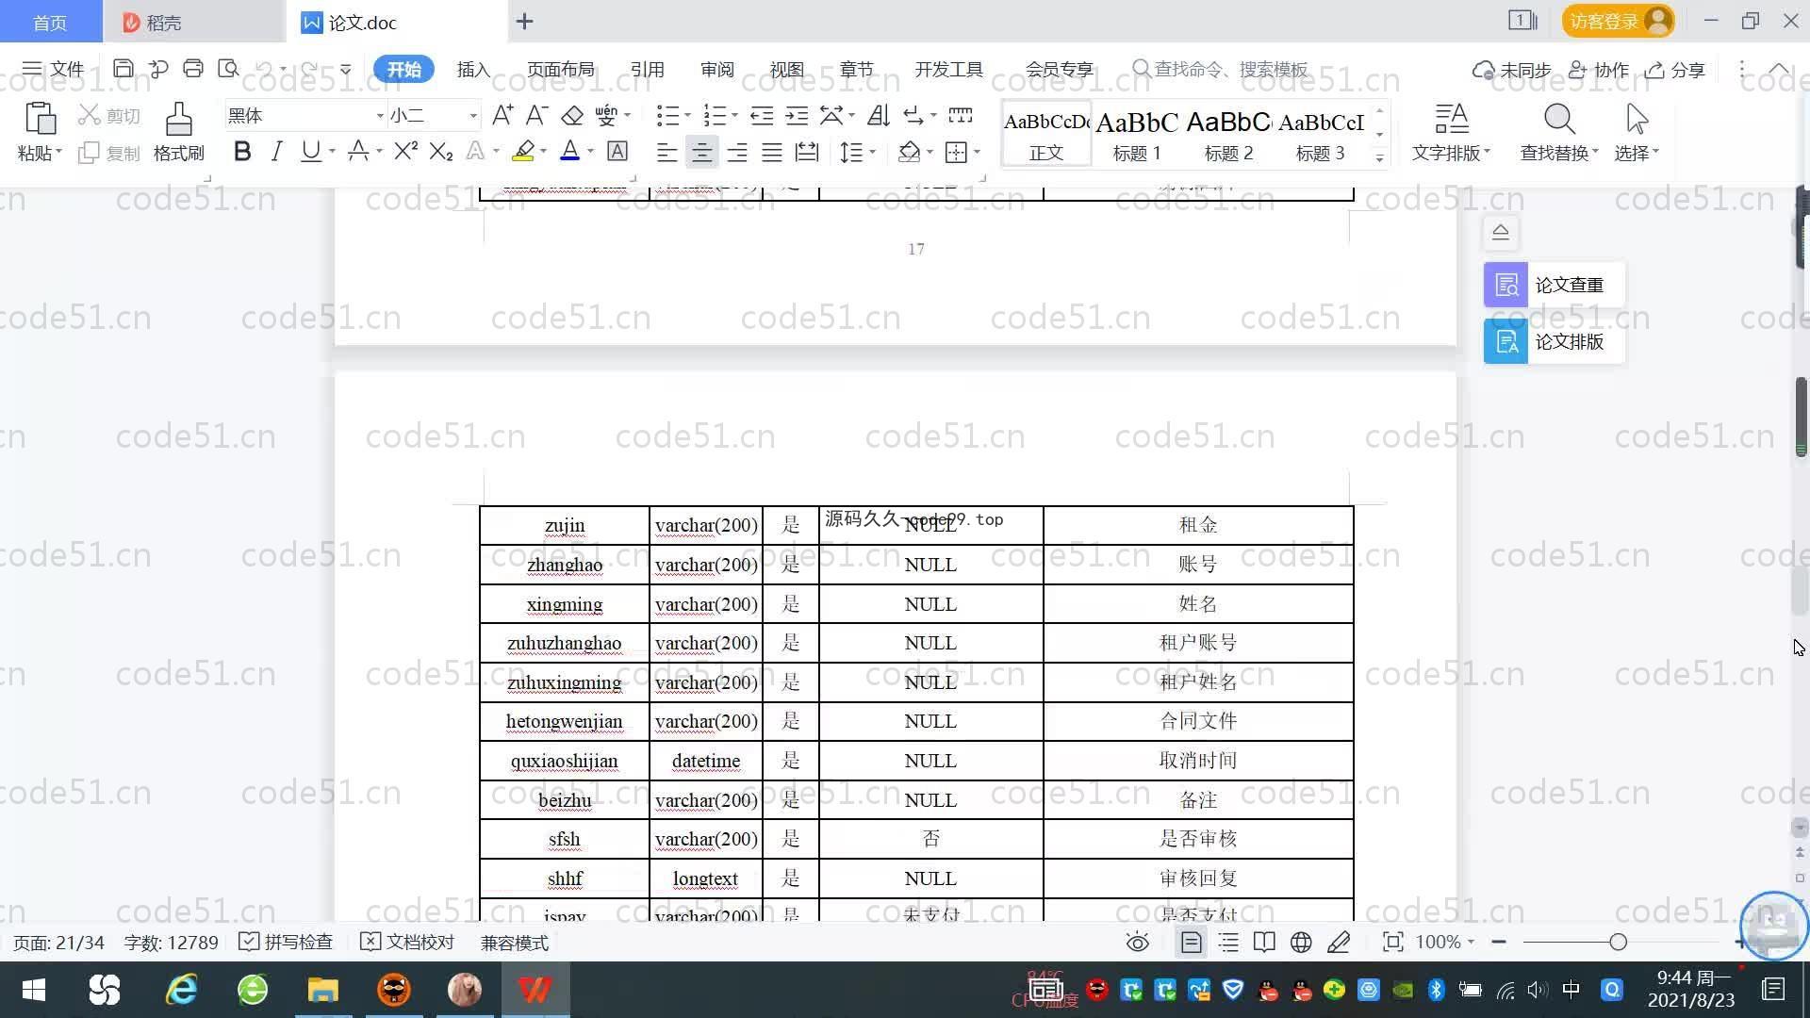The image size is (1810, 1018).
Task: Click the zoom slider handle
Action: pyautogui.click(x=1619, y=942)
